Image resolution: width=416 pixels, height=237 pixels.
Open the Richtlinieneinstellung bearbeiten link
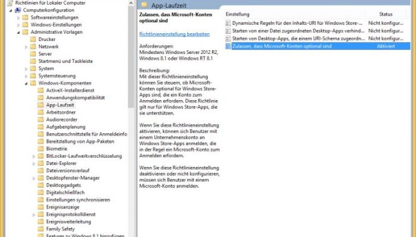click(x=174, y=34)
